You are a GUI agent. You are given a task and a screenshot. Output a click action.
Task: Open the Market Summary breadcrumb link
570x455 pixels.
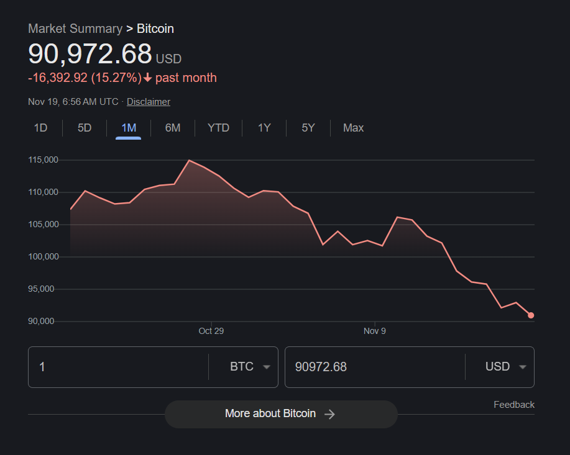tap(75, 29)
